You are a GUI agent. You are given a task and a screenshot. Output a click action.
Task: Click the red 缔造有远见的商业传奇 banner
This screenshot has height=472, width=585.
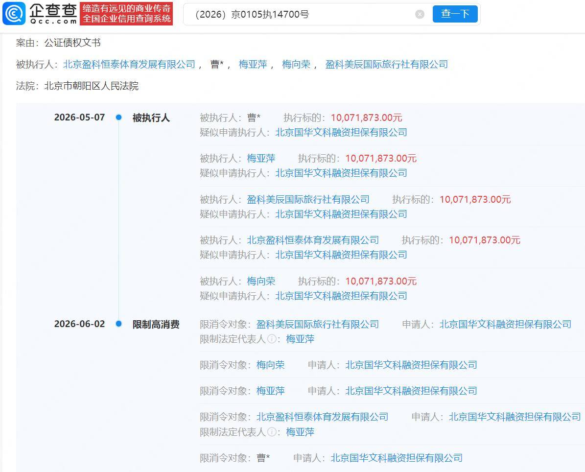(126, 13)
